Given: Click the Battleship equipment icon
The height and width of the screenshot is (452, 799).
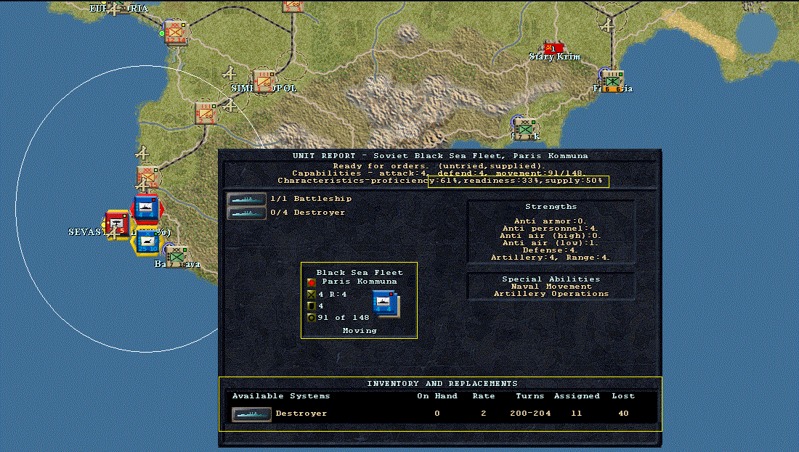Looking at the screenshot, I should (x=247, y=199).
